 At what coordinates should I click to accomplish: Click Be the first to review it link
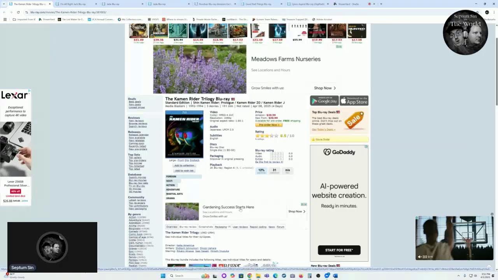tap(269, 162)
